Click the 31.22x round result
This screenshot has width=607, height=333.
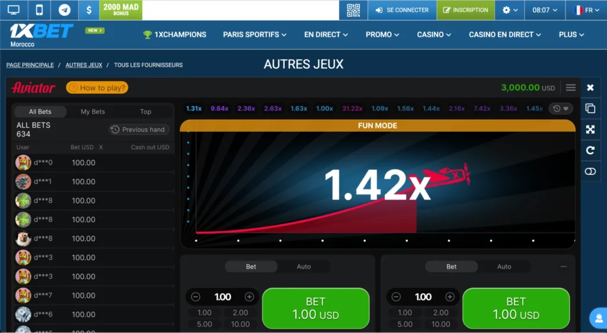pos(352,108)
